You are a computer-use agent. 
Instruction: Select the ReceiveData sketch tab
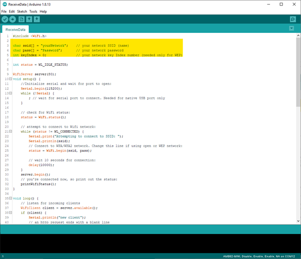tap(15, 29)
